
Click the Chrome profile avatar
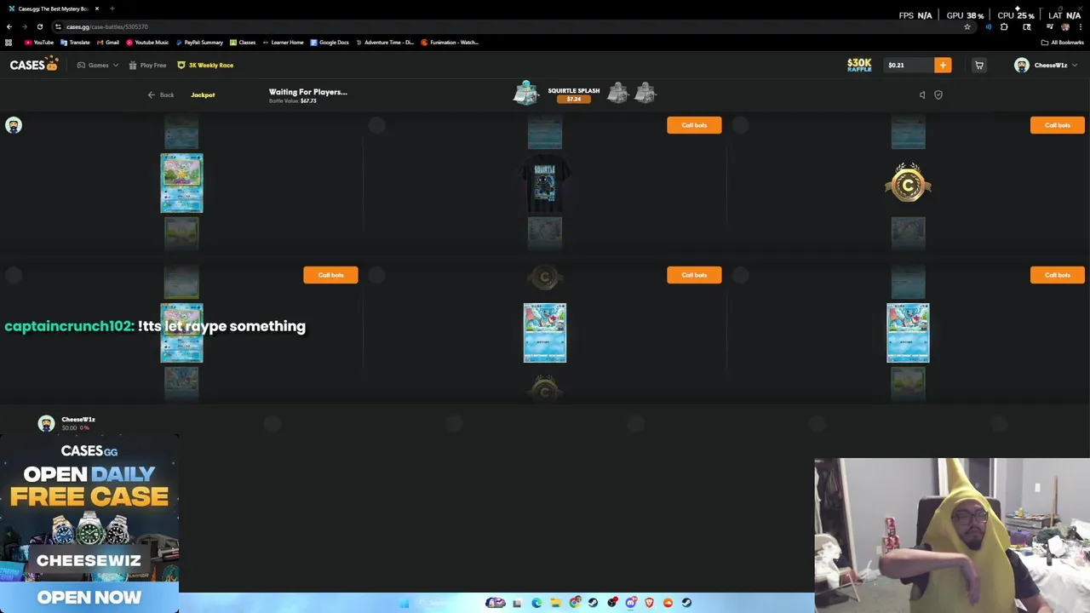click(x=1065, y=26)
